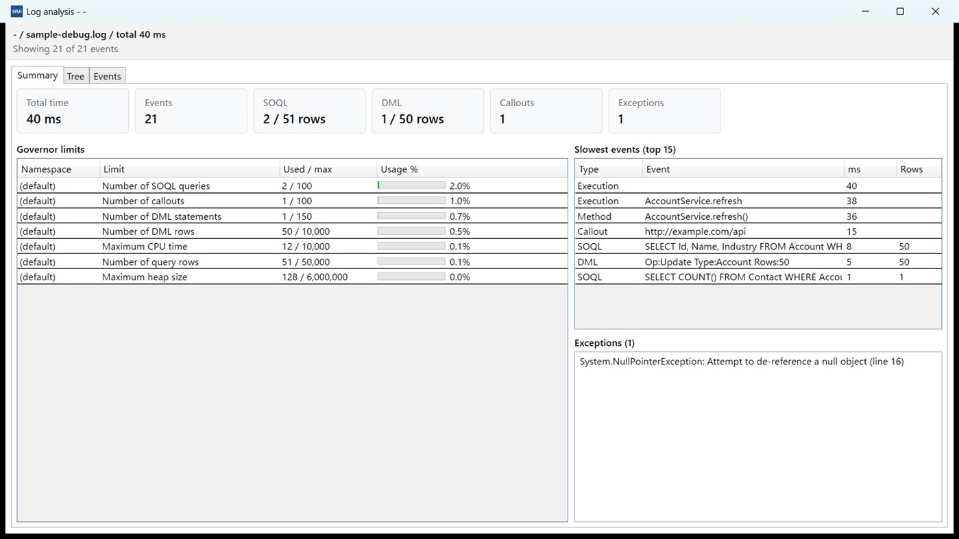
Task: Click the 1.0% usage progress bar
Action: point(411,201)
